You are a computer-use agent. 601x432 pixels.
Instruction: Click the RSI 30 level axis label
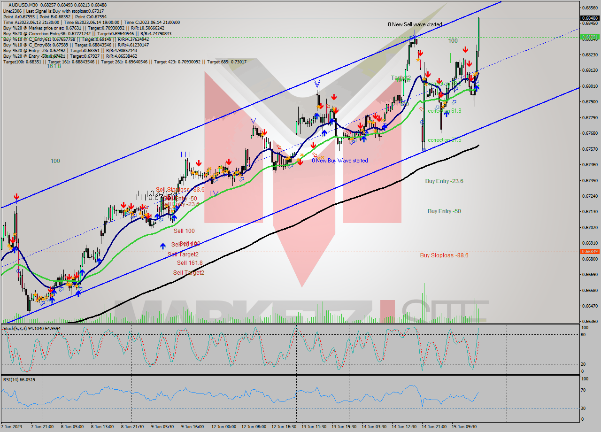point(583,408)
